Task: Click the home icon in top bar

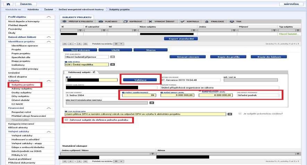Action: [x=8, y=4]
